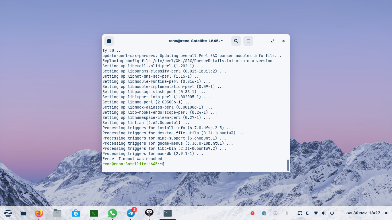Click the WhatsApp tray icon
The width and height of the screenshot is (392, 220).
pyautogui.click(x=275, y=213)
